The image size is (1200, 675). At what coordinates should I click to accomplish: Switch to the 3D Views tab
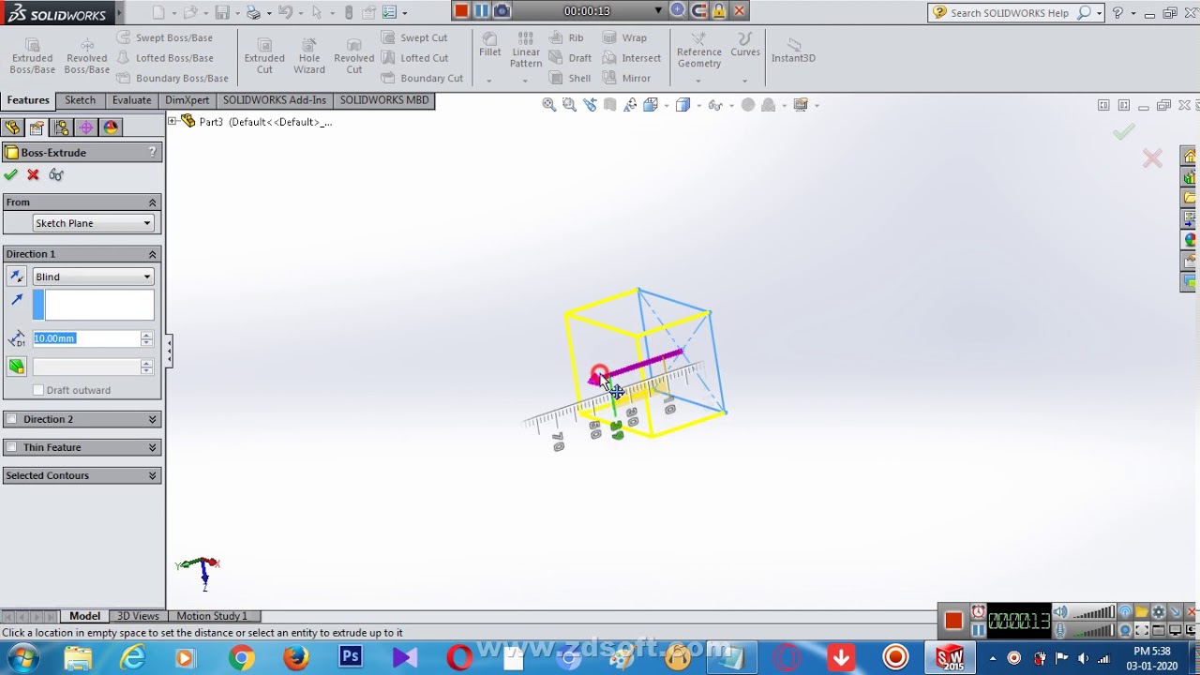[x=138, y=616]
